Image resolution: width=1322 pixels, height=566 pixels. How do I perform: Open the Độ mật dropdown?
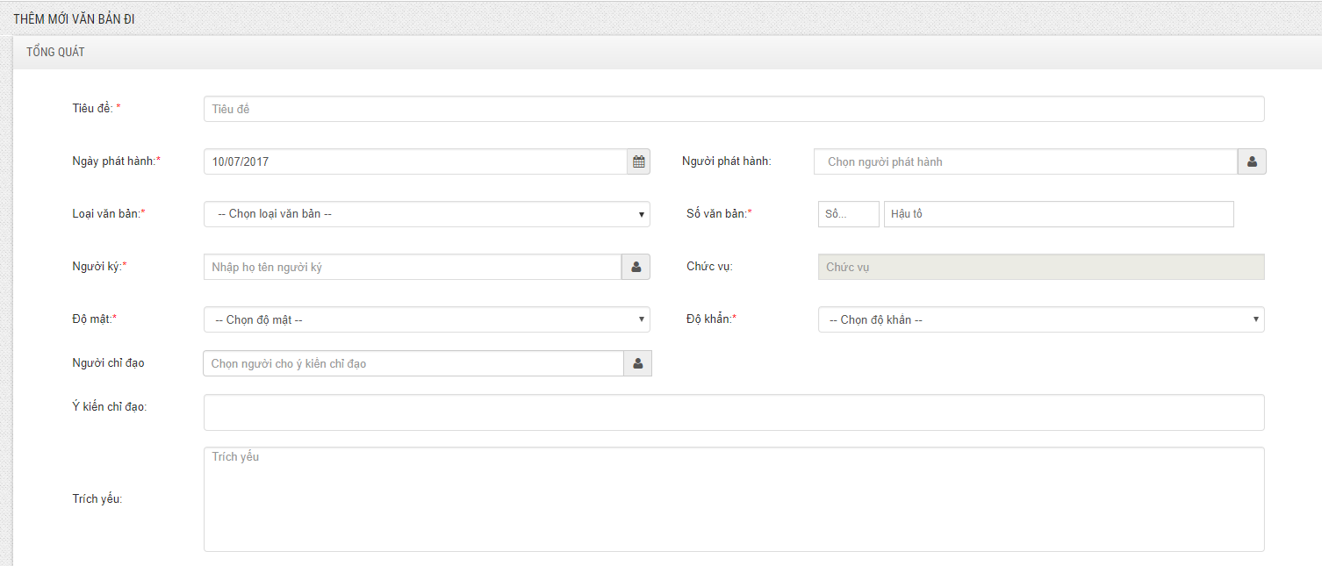pyautogui.click(x=427, y=319)
